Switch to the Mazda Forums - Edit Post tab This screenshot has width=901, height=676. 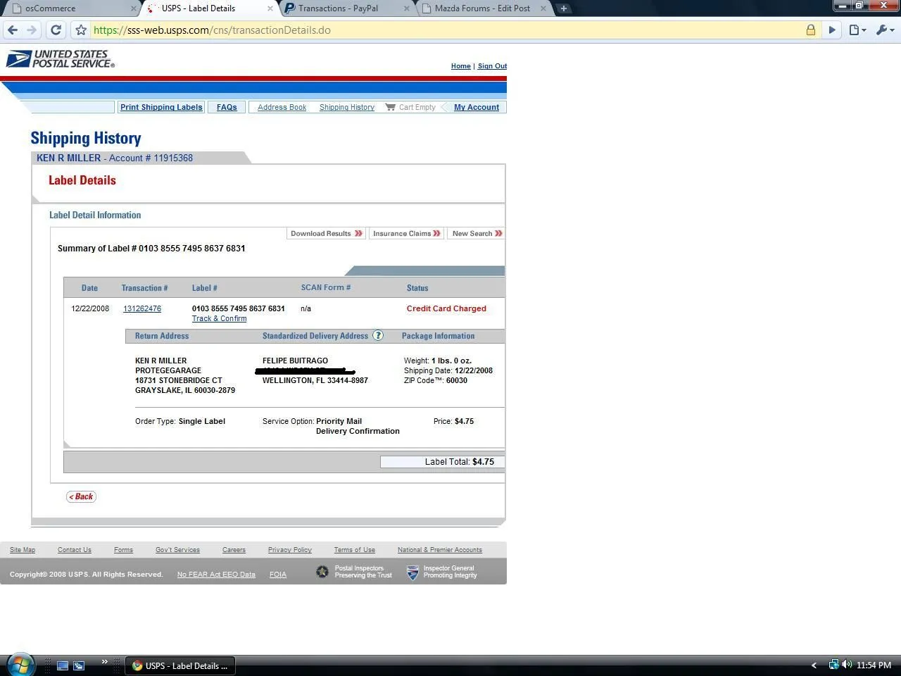click(x=482, y=8)
